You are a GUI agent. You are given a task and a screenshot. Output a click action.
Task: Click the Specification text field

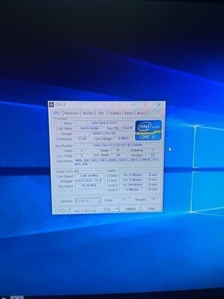pos(117,145)
